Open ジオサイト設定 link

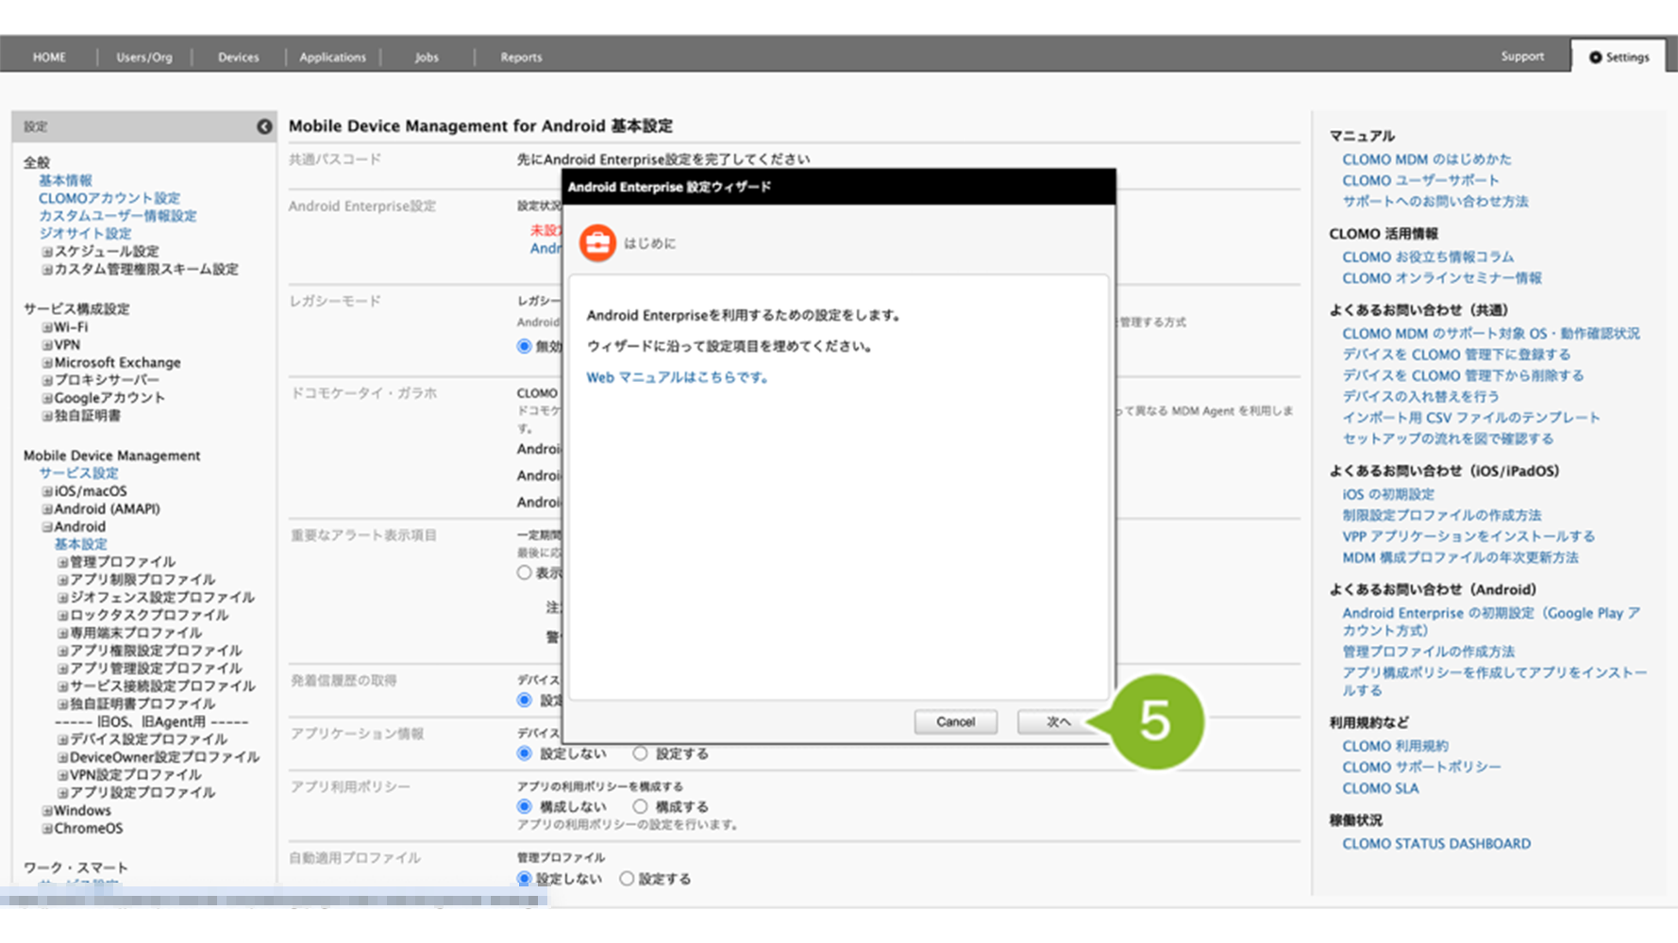coord(85,234)
